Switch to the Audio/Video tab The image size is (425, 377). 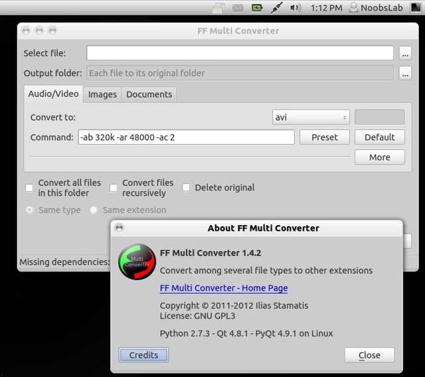[x=53, y=94]
